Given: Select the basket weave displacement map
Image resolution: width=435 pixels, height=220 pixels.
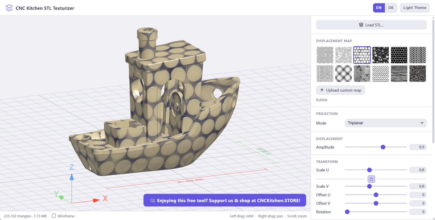Looking at the screenshot, I should (325, 55).
